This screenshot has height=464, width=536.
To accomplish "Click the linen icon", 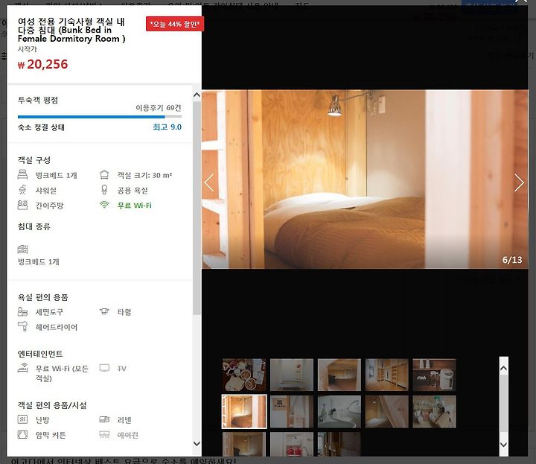I will [104, 419].
